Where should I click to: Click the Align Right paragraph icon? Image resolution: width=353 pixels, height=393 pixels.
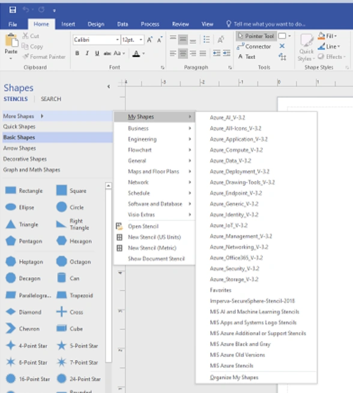pyautogui.click(x=193, y=53)
